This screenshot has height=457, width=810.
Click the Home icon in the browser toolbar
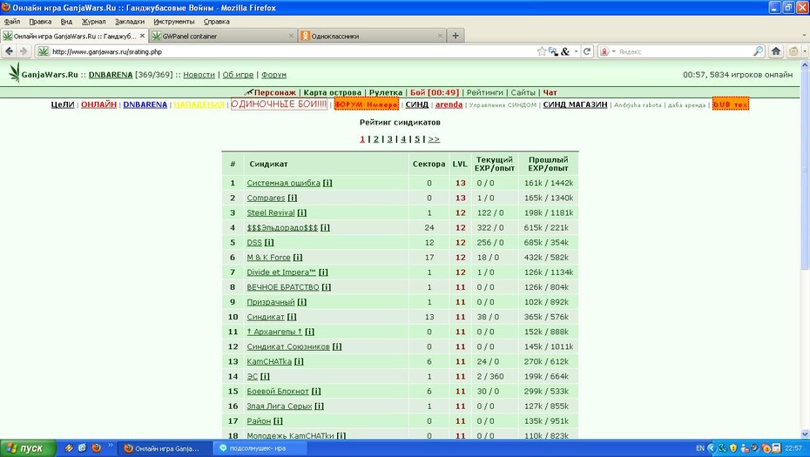776,51
